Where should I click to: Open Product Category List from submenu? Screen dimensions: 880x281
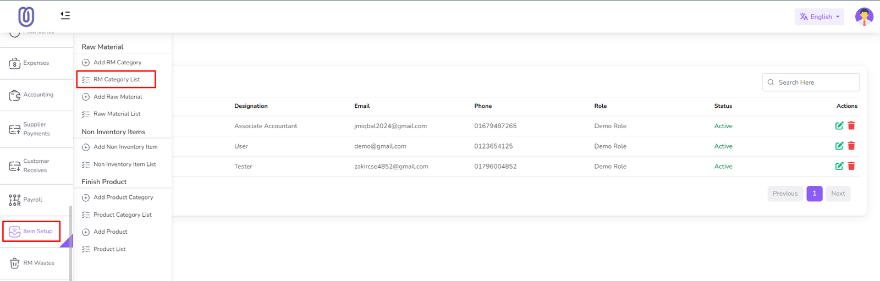tap(122, 215)
